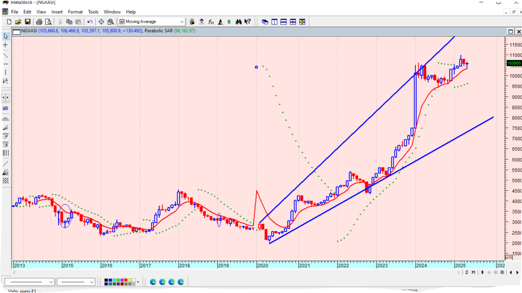Click the Print icon in toolbar
The image size is (522, 293).
tap(39, 22)
